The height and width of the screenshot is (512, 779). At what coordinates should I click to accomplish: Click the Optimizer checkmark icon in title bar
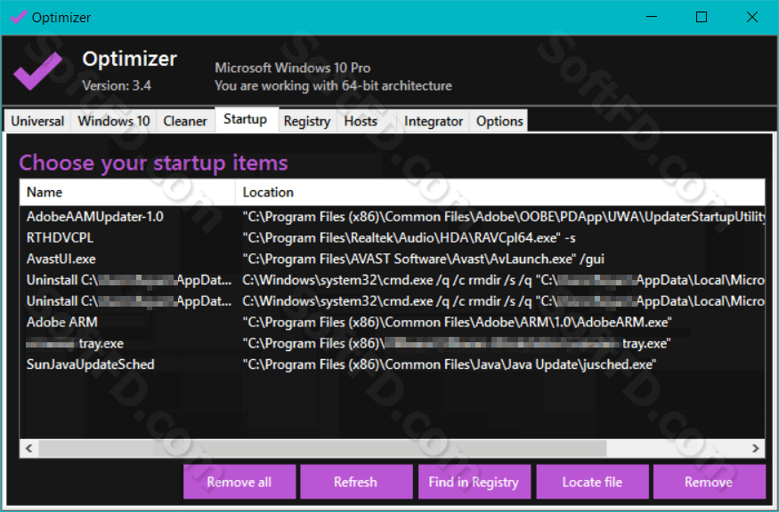click(19, 18)
